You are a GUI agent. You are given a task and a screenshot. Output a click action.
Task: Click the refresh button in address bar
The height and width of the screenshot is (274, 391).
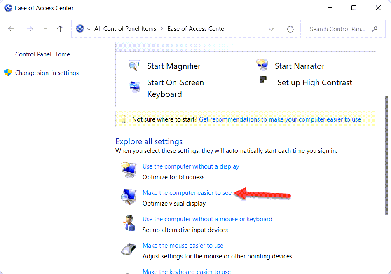point(290,29)
